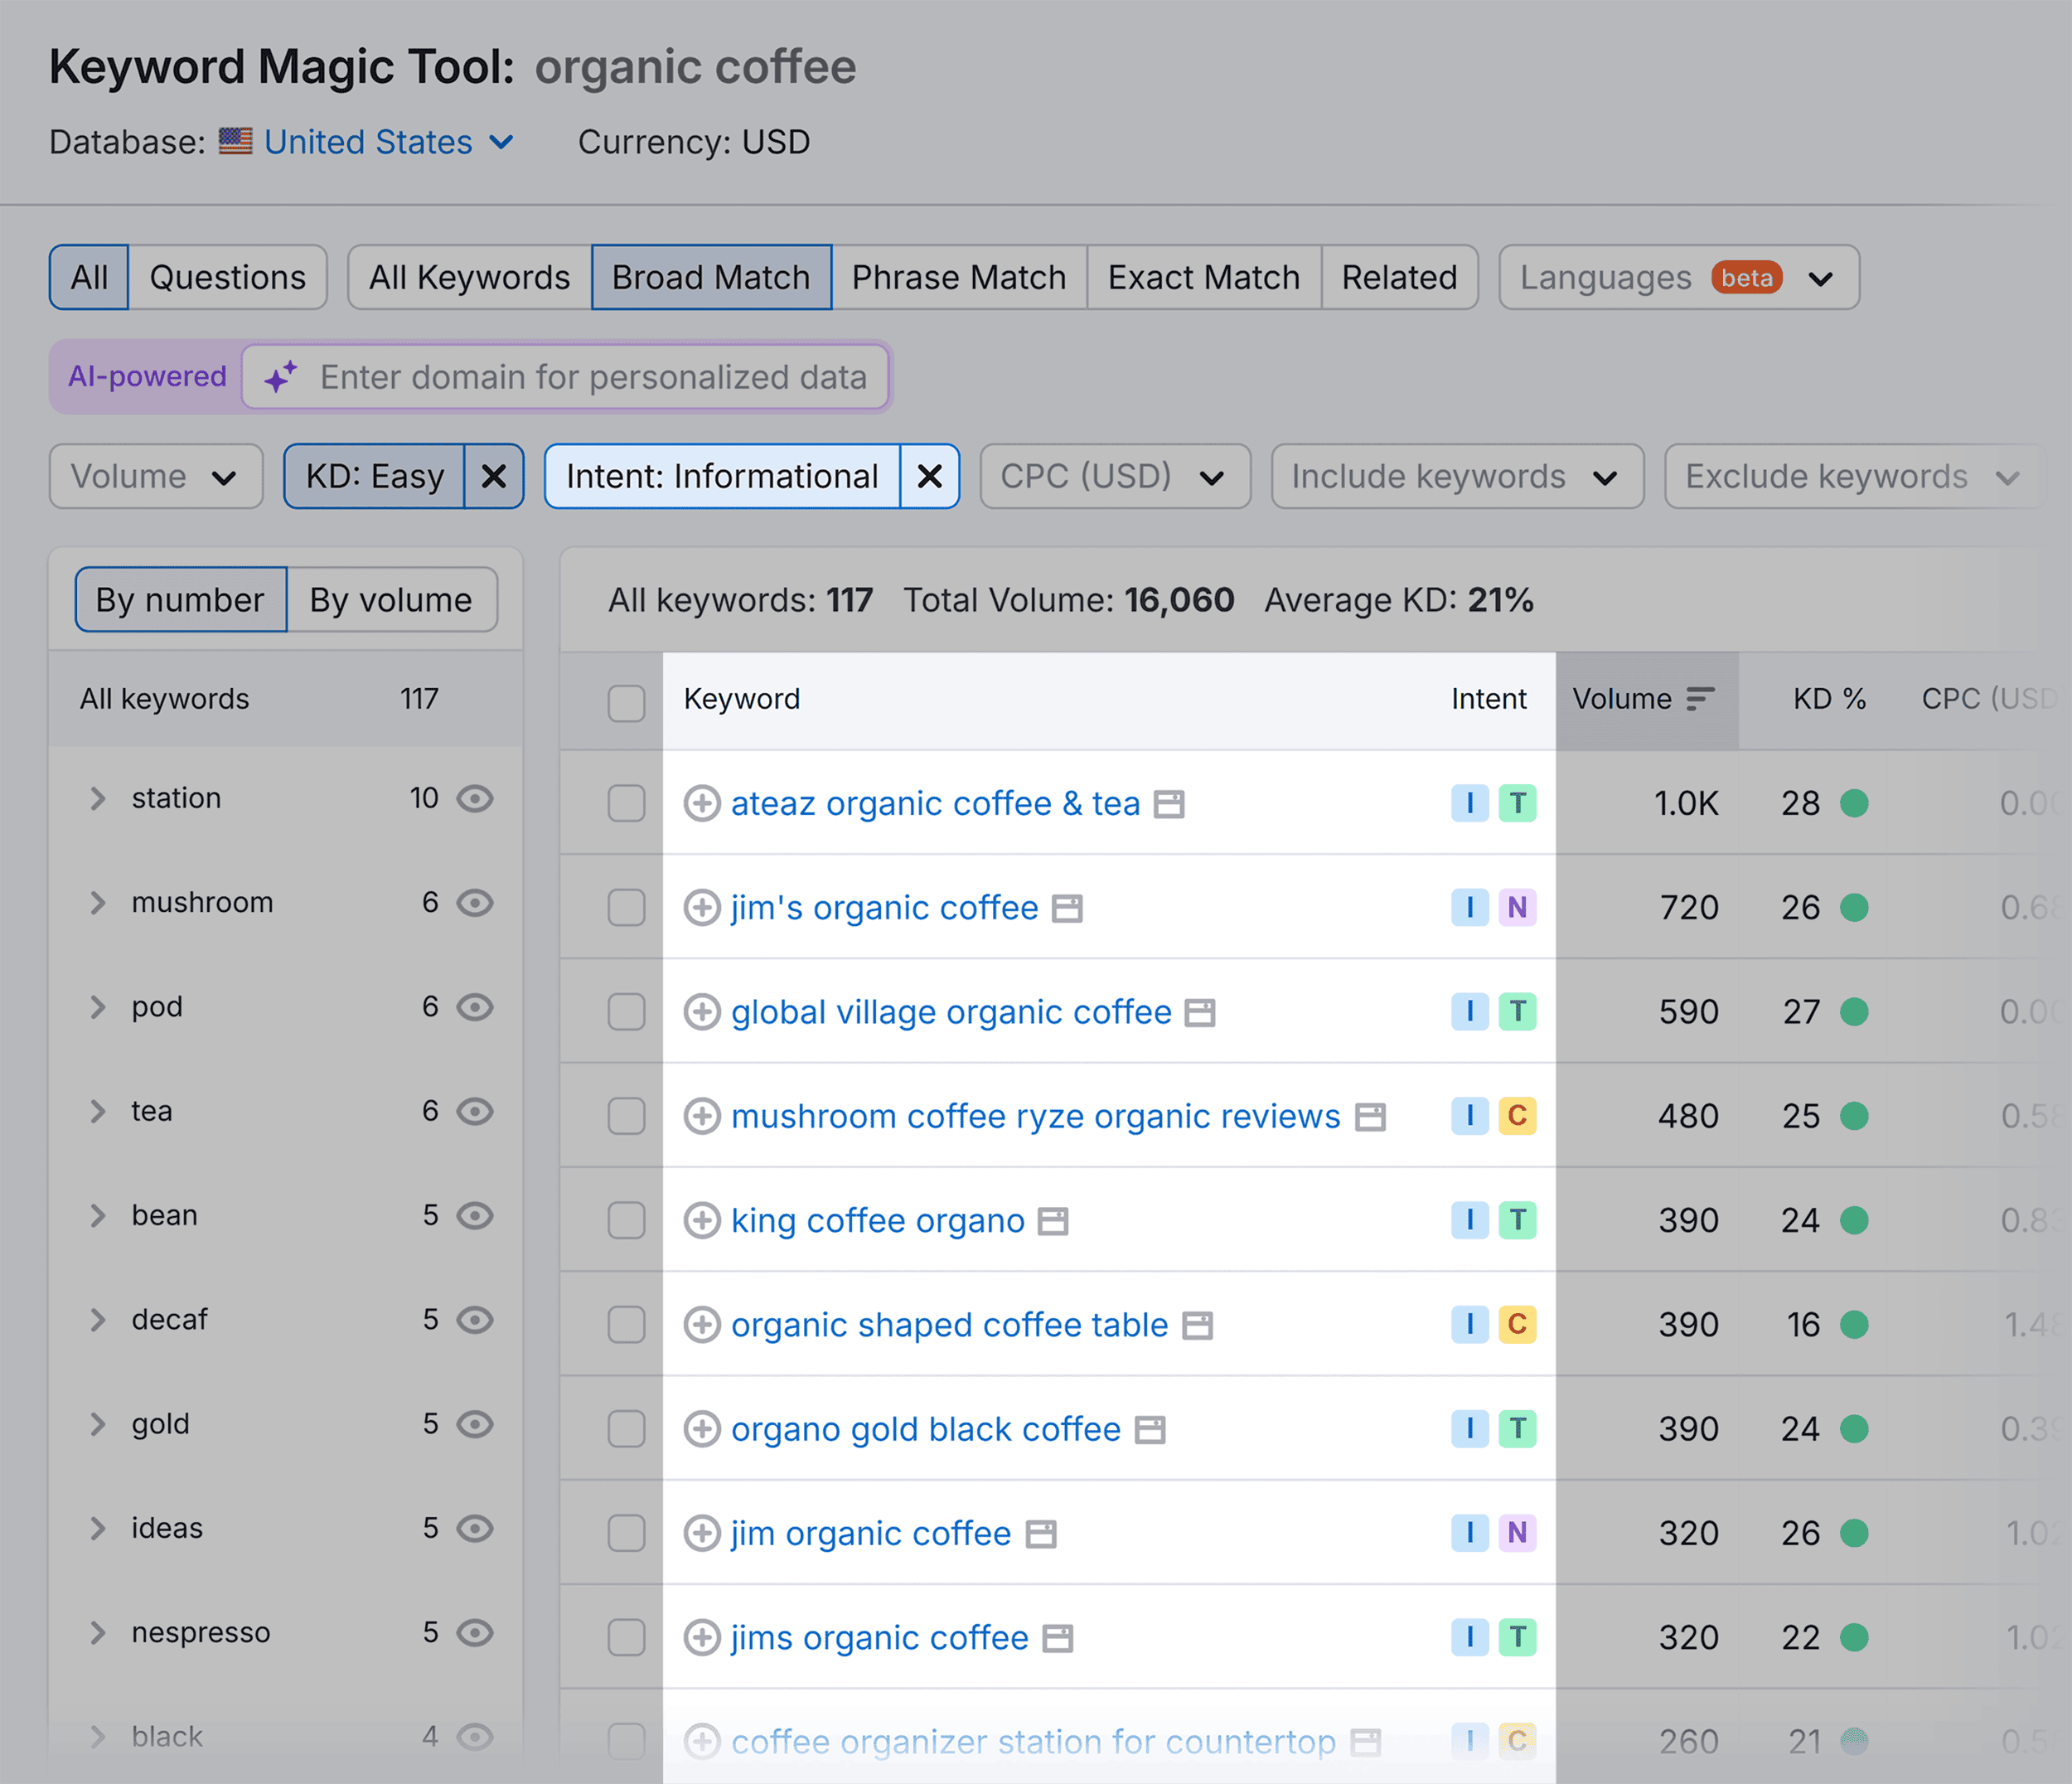View SERP icon for 'jim's organic coffee'
The width and height of the screenshot is (2072, 1784).
1067,908
